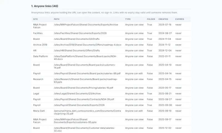222x133 pixels.
Task: Click 'Anyone can edit' in salaries-89.pdf row
Action: tap(134, 74)
